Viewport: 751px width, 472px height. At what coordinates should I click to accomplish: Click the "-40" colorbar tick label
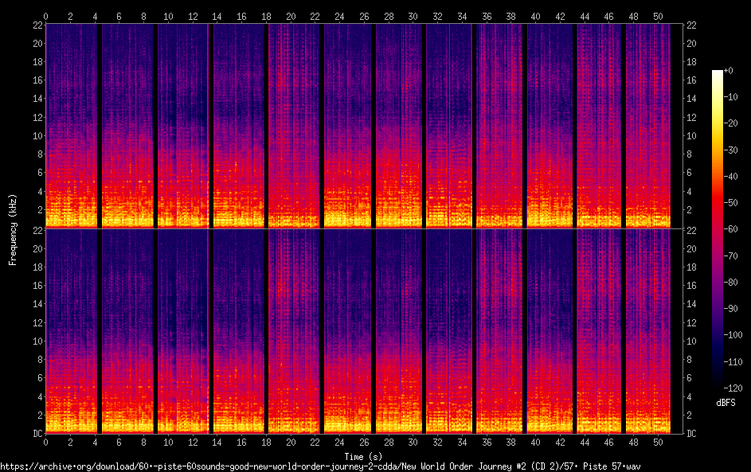point(731,176)
